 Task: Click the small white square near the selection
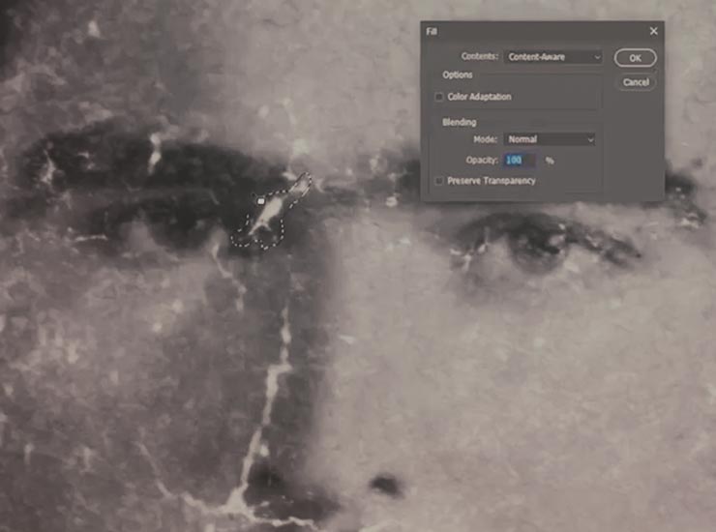(x=261, y=200)
